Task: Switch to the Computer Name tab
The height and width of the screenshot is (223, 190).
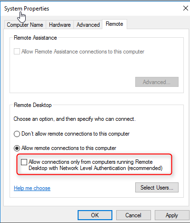Action: pyautogui.click(x=25, y=25)
